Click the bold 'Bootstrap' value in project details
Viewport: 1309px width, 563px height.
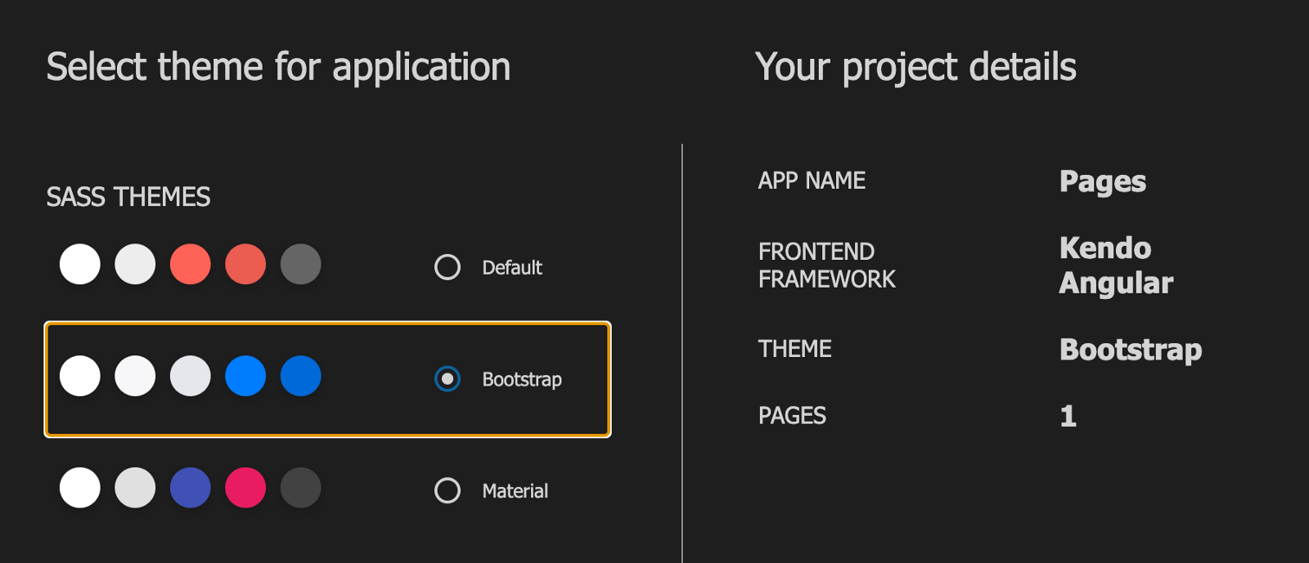coord(1131,351)
